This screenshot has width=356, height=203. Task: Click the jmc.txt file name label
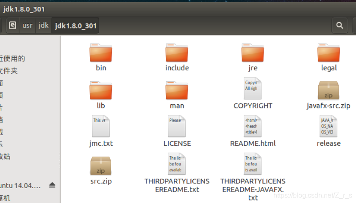click(101, 144)
